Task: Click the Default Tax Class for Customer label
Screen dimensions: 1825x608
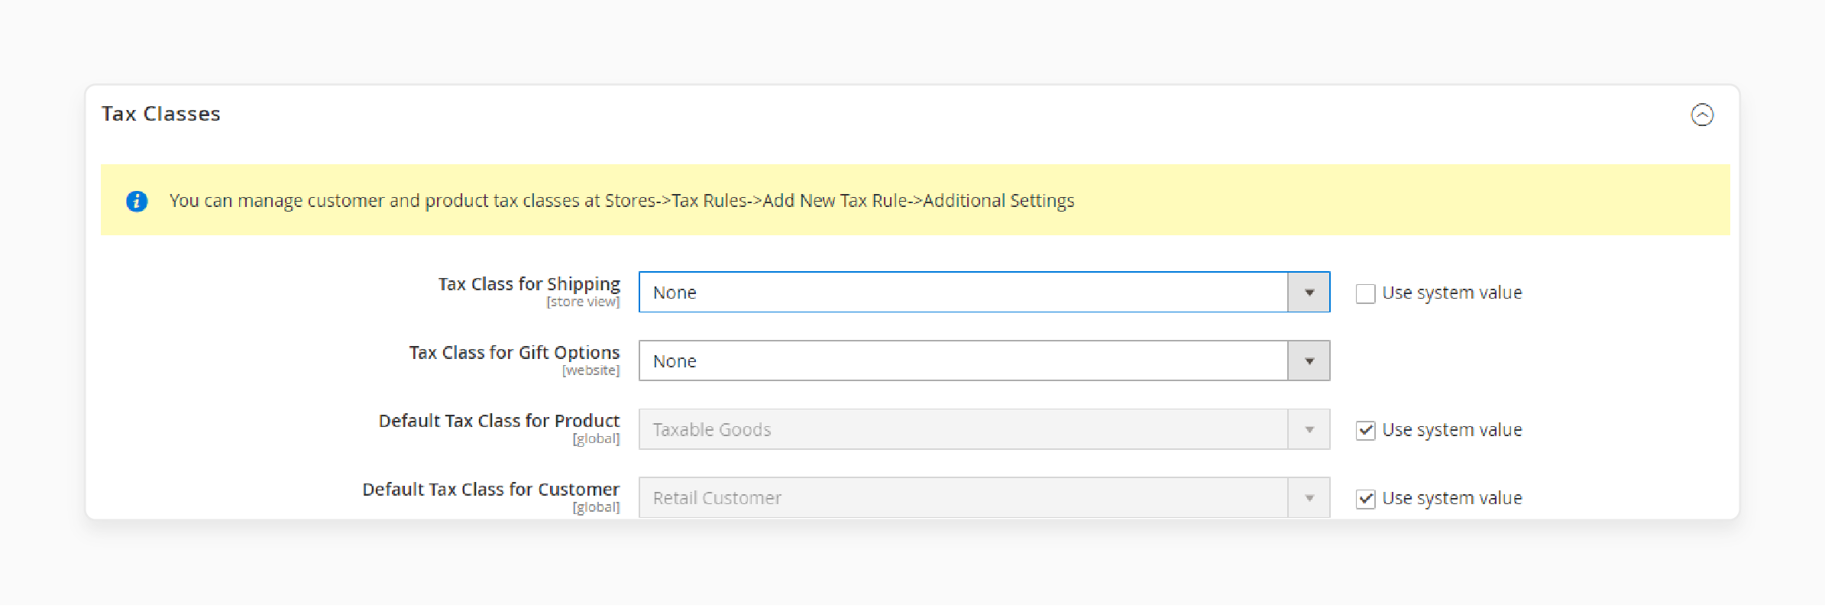Action: pos(491,489)
